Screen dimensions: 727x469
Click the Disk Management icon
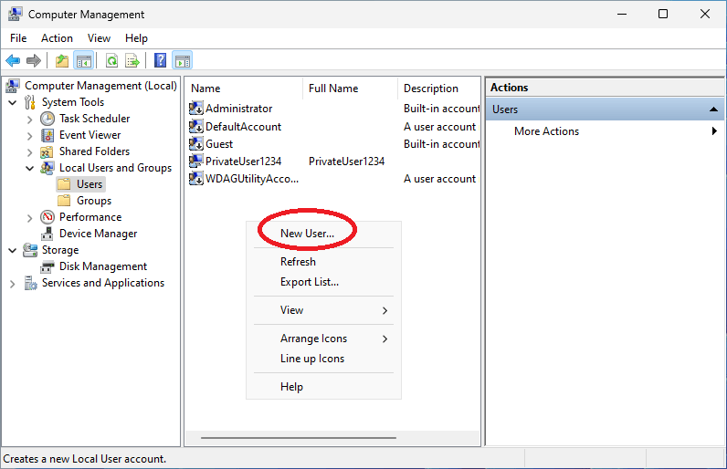[x=47, y=266]
